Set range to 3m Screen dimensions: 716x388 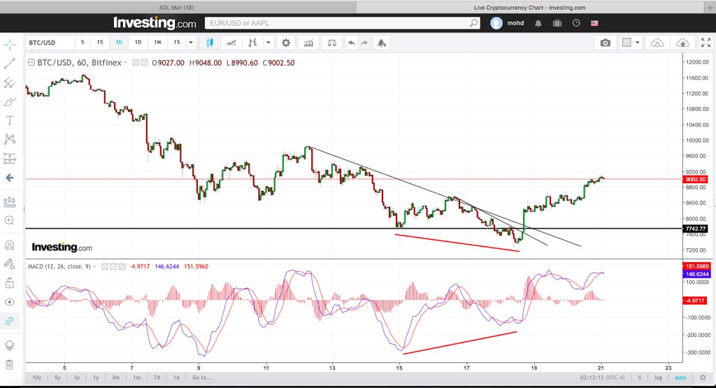click(115, 378)
